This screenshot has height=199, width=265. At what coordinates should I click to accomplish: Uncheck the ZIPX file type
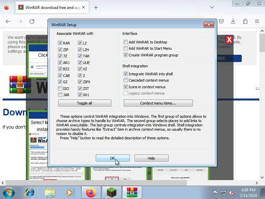[80, 82]
